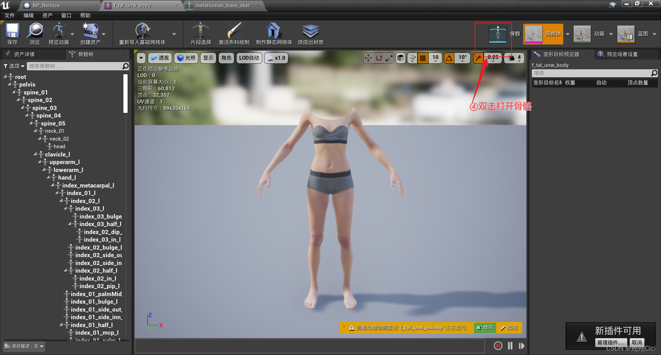Viewport: 661px width, 355px height.
Task: Click Preview Animation (预览动画) icon
Action: 59,34
